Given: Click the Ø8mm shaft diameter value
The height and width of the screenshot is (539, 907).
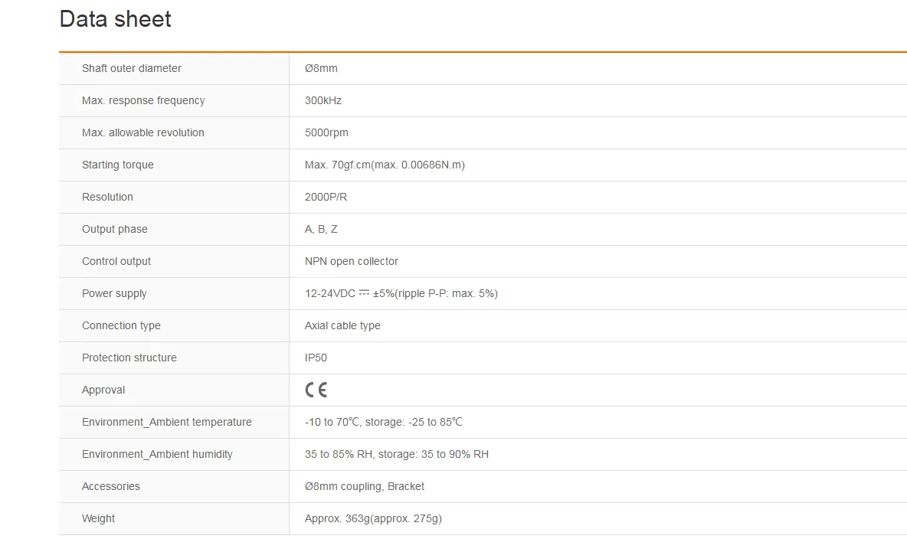Looking at the screenshot, I should 321,68.
